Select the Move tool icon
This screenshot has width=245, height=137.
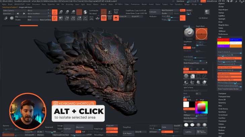tap(61, 12)
